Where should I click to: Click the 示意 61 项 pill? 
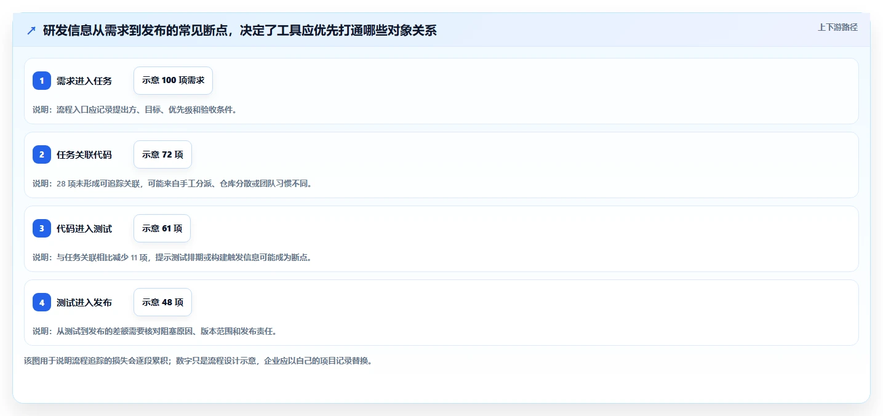[162, 228]
